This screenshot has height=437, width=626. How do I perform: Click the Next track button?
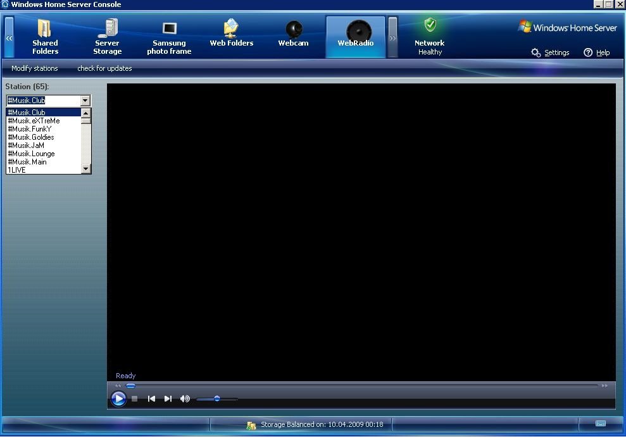pyautogui.click(x=168, y=398)
